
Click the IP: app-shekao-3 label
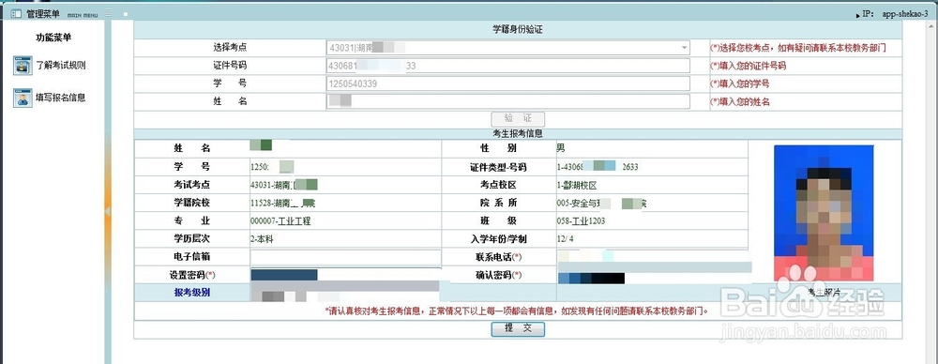click(896, 14)
